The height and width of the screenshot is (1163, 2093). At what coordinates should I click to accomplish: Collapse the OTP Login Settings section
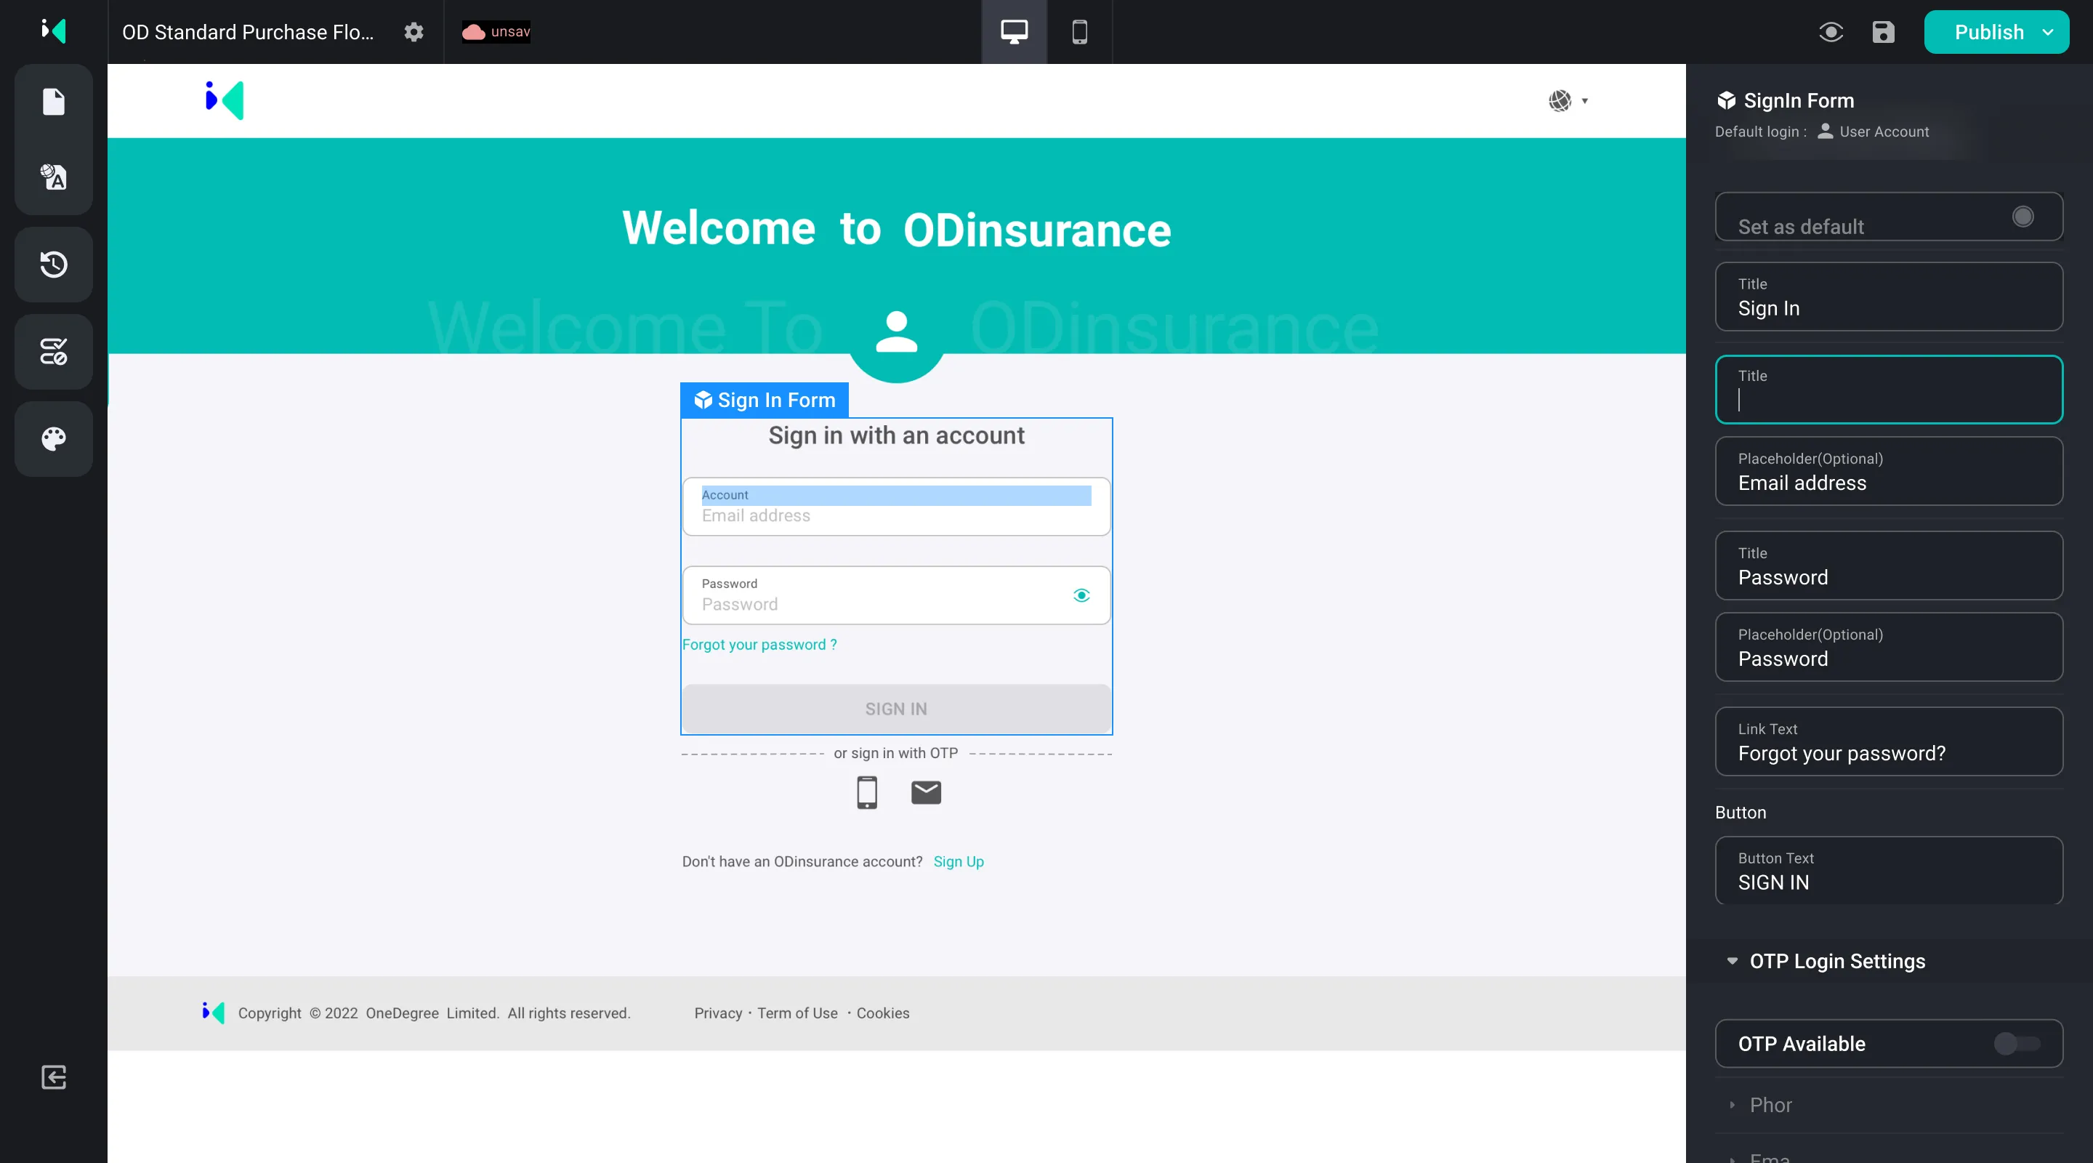pos(1731,961)
